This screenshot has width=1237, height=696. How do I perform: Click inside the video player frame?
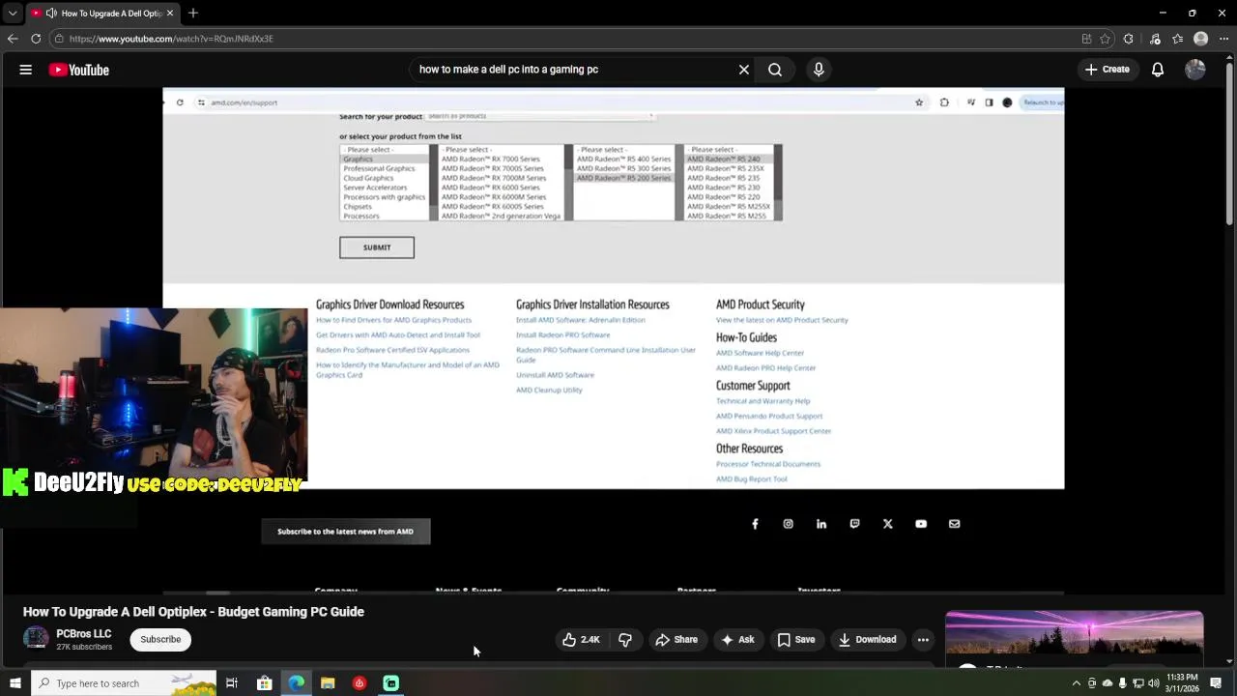614,340
